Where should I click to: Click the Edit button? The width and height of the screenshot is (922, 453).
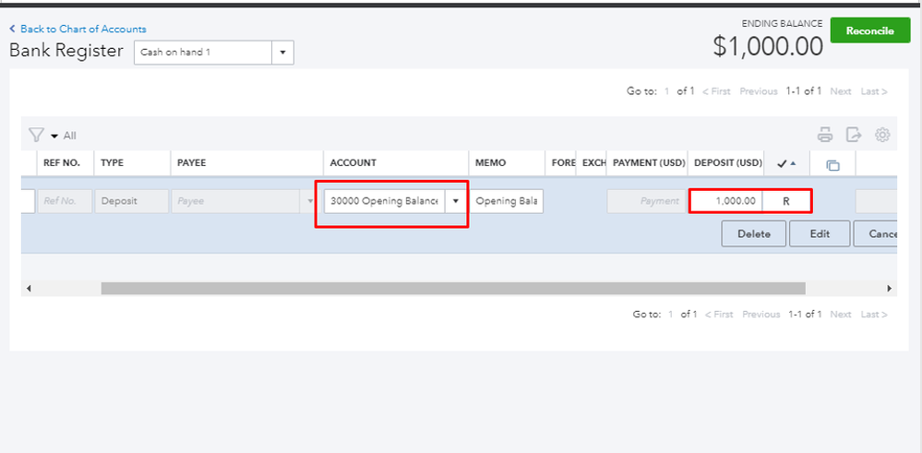click(820, 233)
